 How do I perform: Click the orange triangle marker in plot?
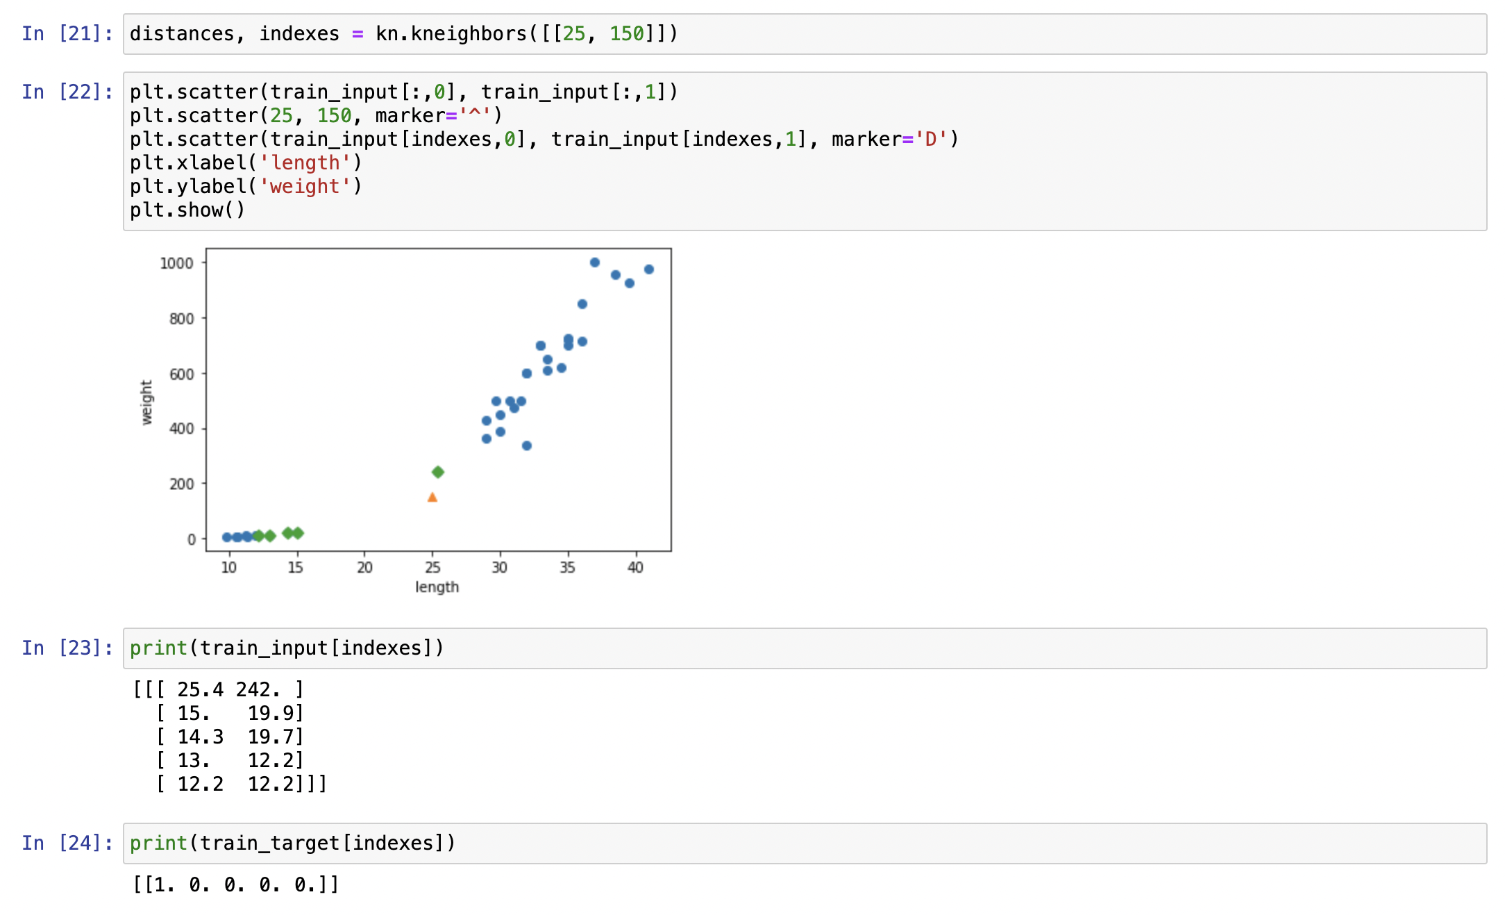pos(432,497)
